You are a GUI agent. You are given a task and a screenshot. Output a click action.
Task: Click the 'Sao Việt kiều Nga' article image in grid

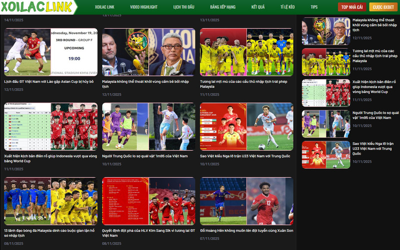pyautogui.click(x=246, y=126)
